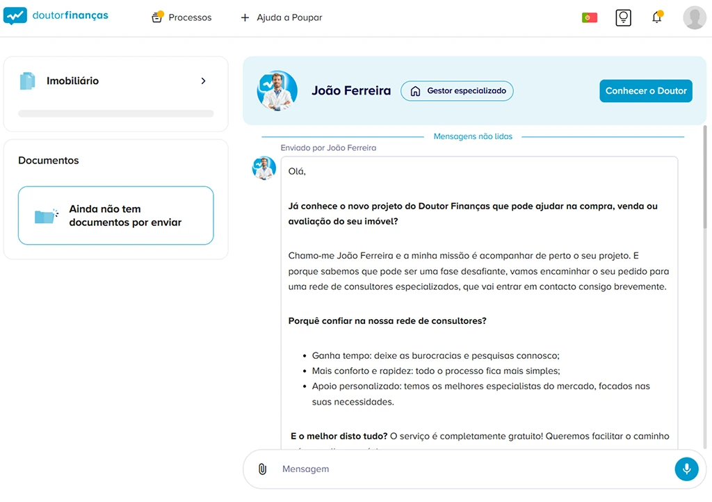Click the 'Olá,' greeting text
The height and width of the screenshot is (502, 712).
coord(297,171)
